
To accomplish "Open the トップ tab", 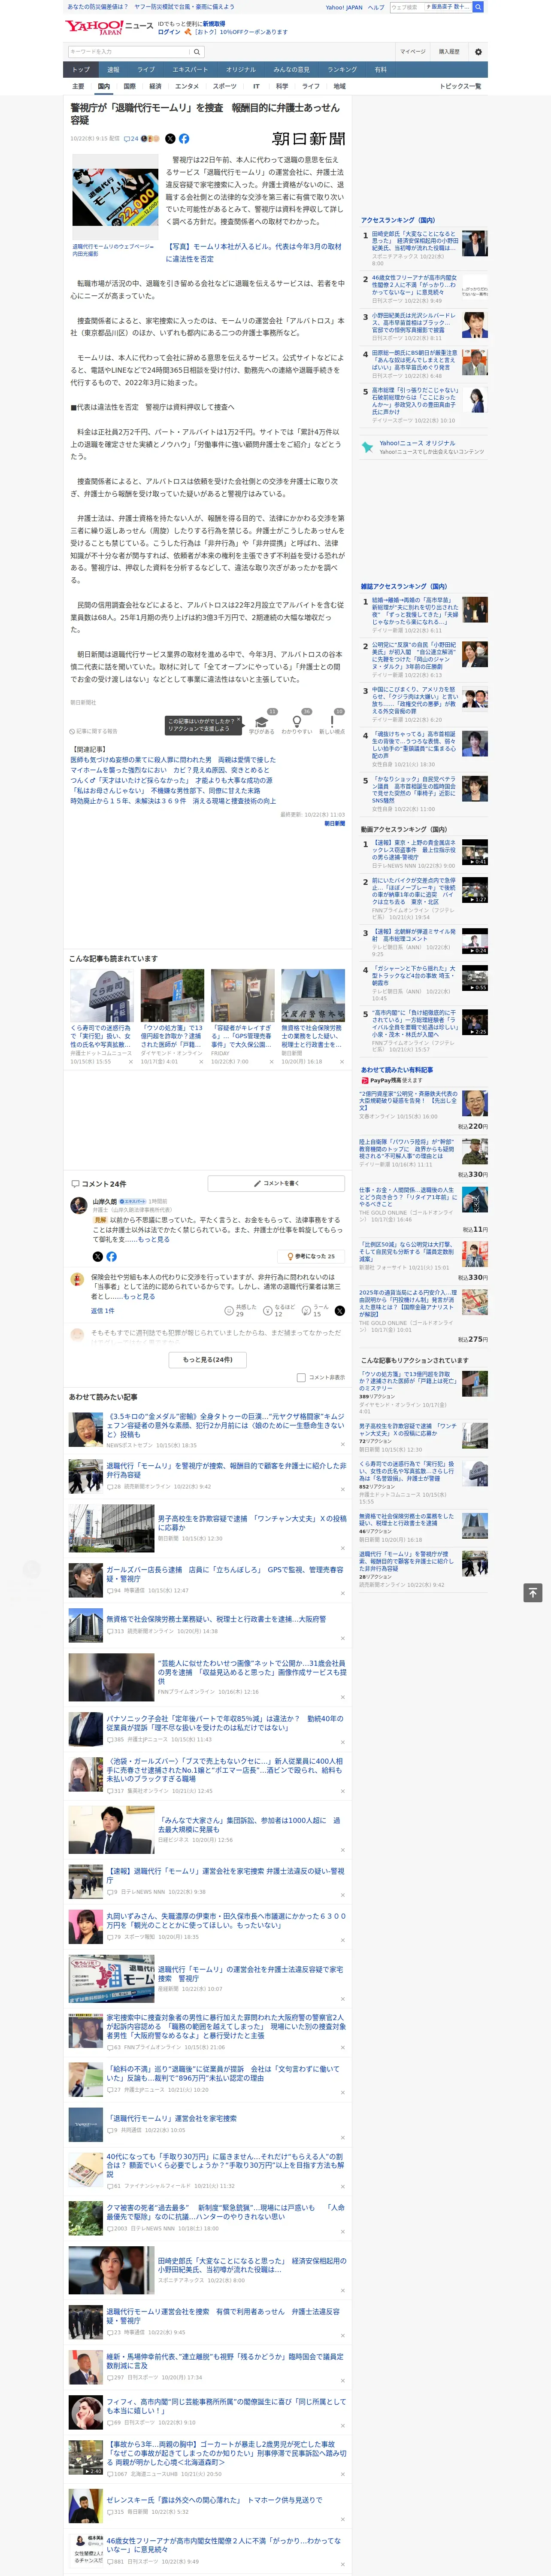I will point(81,70).
